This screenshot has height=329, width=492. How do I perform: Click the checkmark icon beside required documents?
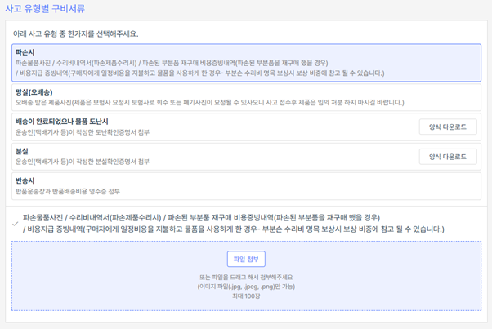click(15, 221)
